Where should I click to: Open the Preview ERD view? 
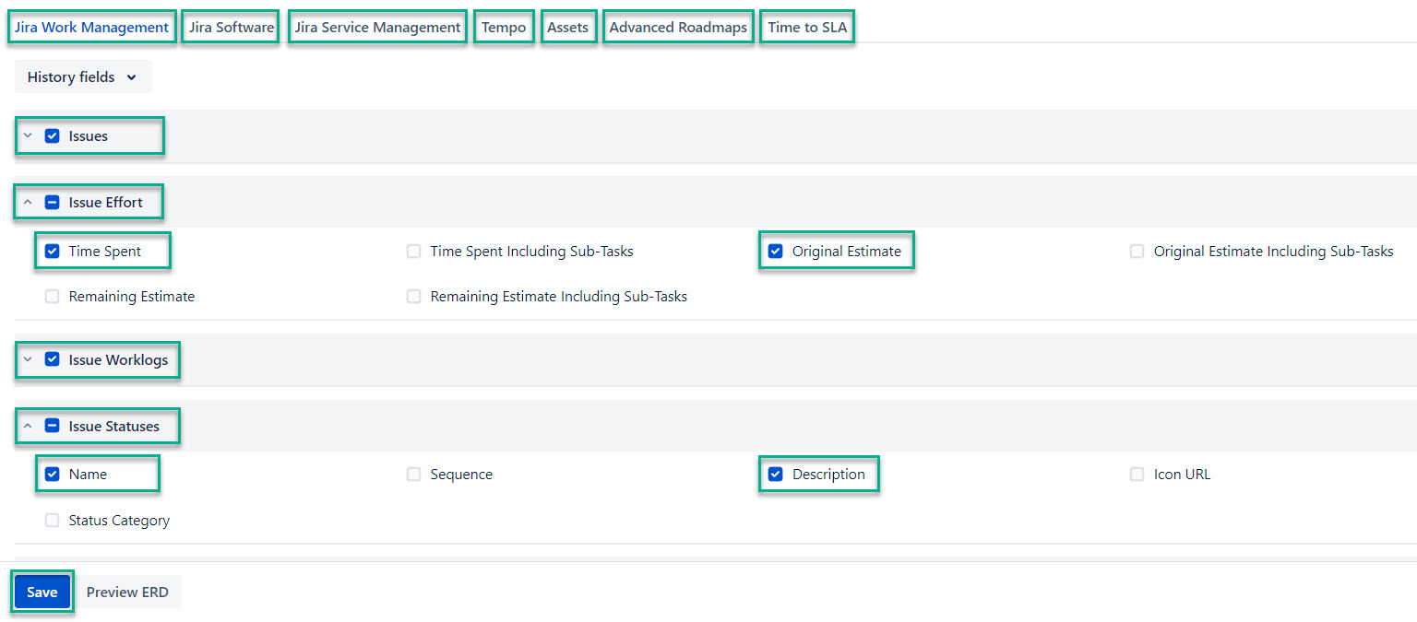click(127, 592)
